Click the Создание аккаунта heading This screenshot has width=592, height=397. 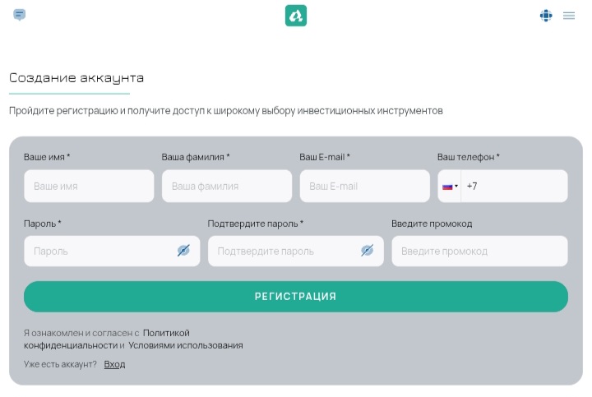click(x=76, y=78)
